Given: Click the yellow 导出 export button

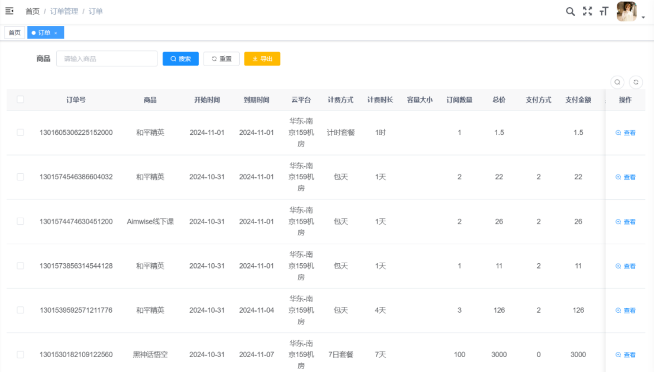Looking at the screenshot, I should click(262, 59).
